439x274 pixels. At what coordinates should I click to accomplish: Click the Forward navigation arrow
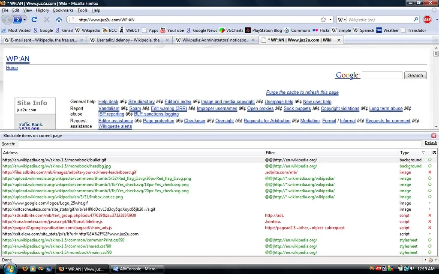tap(17, 20)
